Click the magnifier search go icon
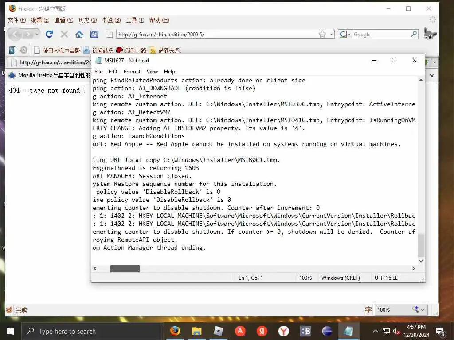Image resolution: width=454 pixels, height=340 pixels. 414,34
